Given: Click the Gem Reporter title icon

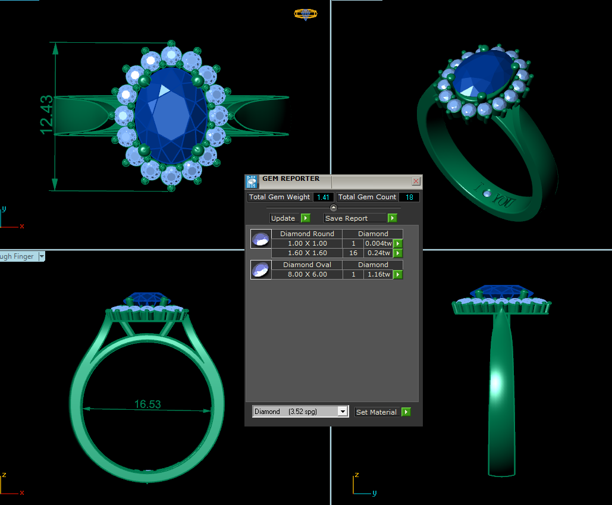Looking at the screenshot, I should (x=252, y=182).
